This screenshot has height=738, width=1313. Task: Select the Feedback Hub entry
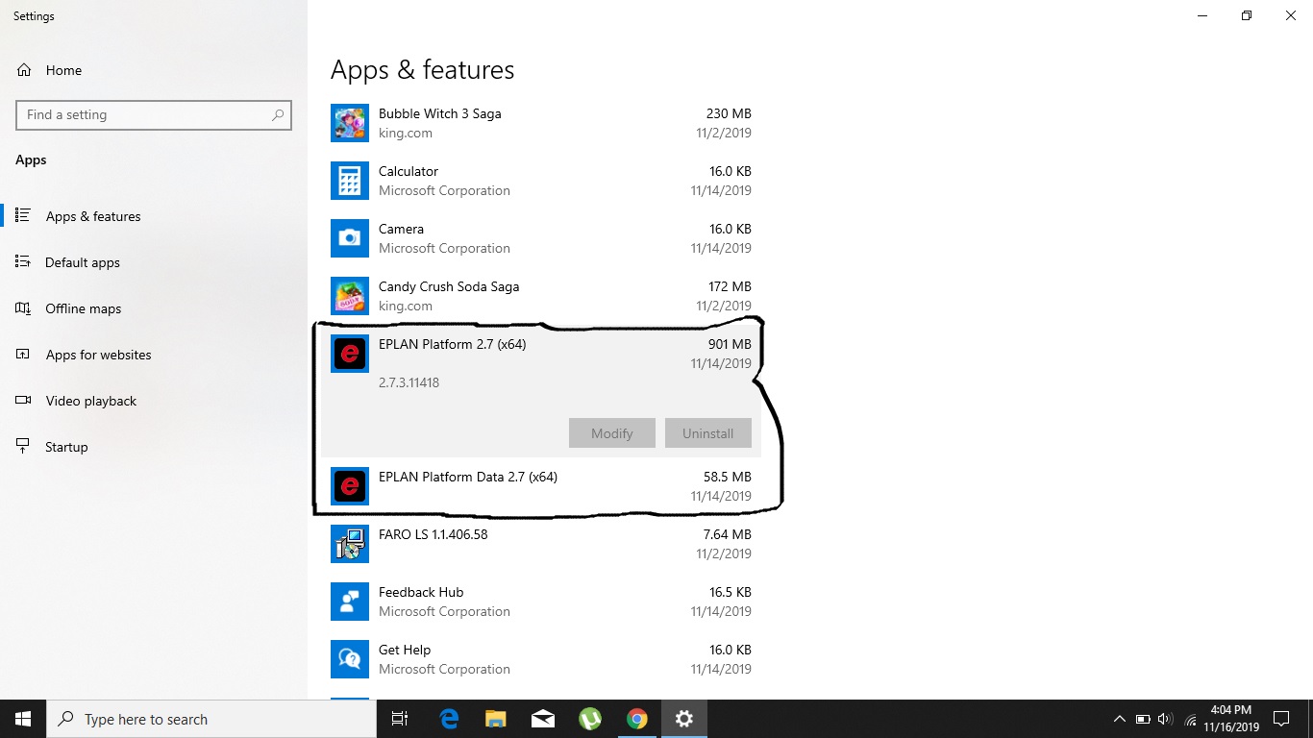click(x=541, y=602)
